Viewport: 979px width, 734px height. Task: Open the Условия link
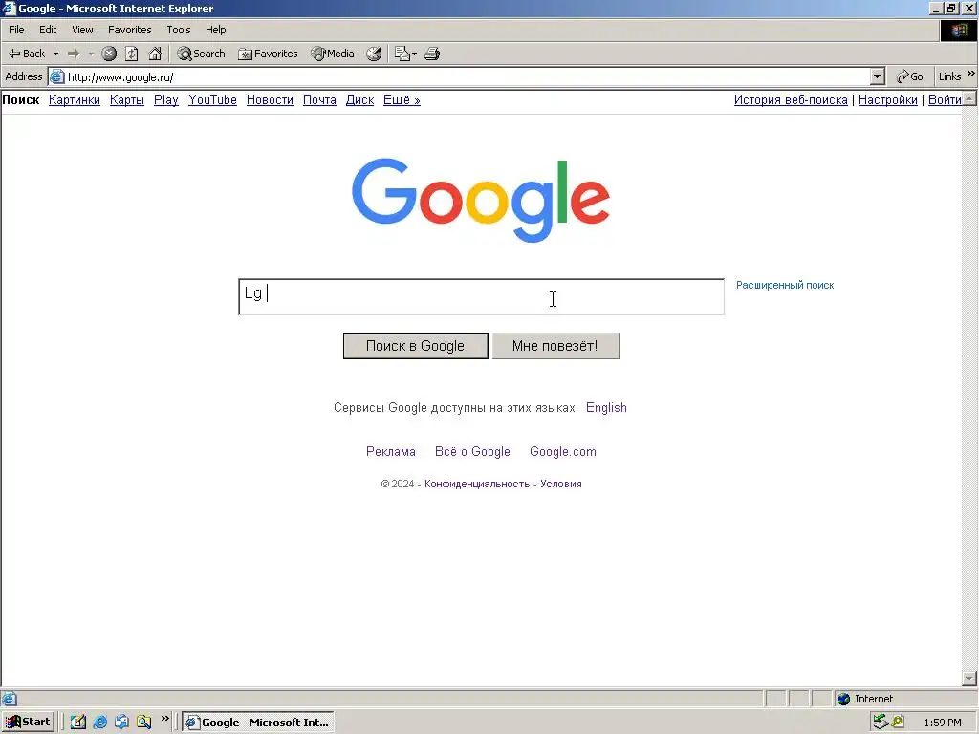(x=560, y=484)
